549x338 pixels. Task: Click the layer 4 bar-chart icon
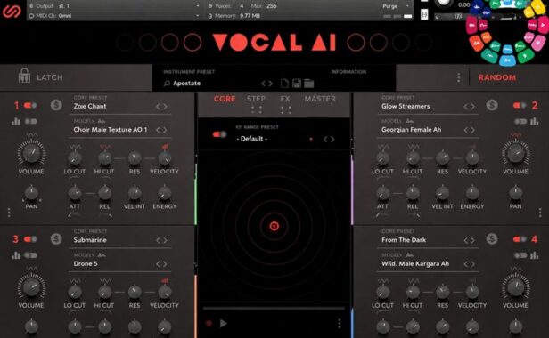click(x=534, y=255)
